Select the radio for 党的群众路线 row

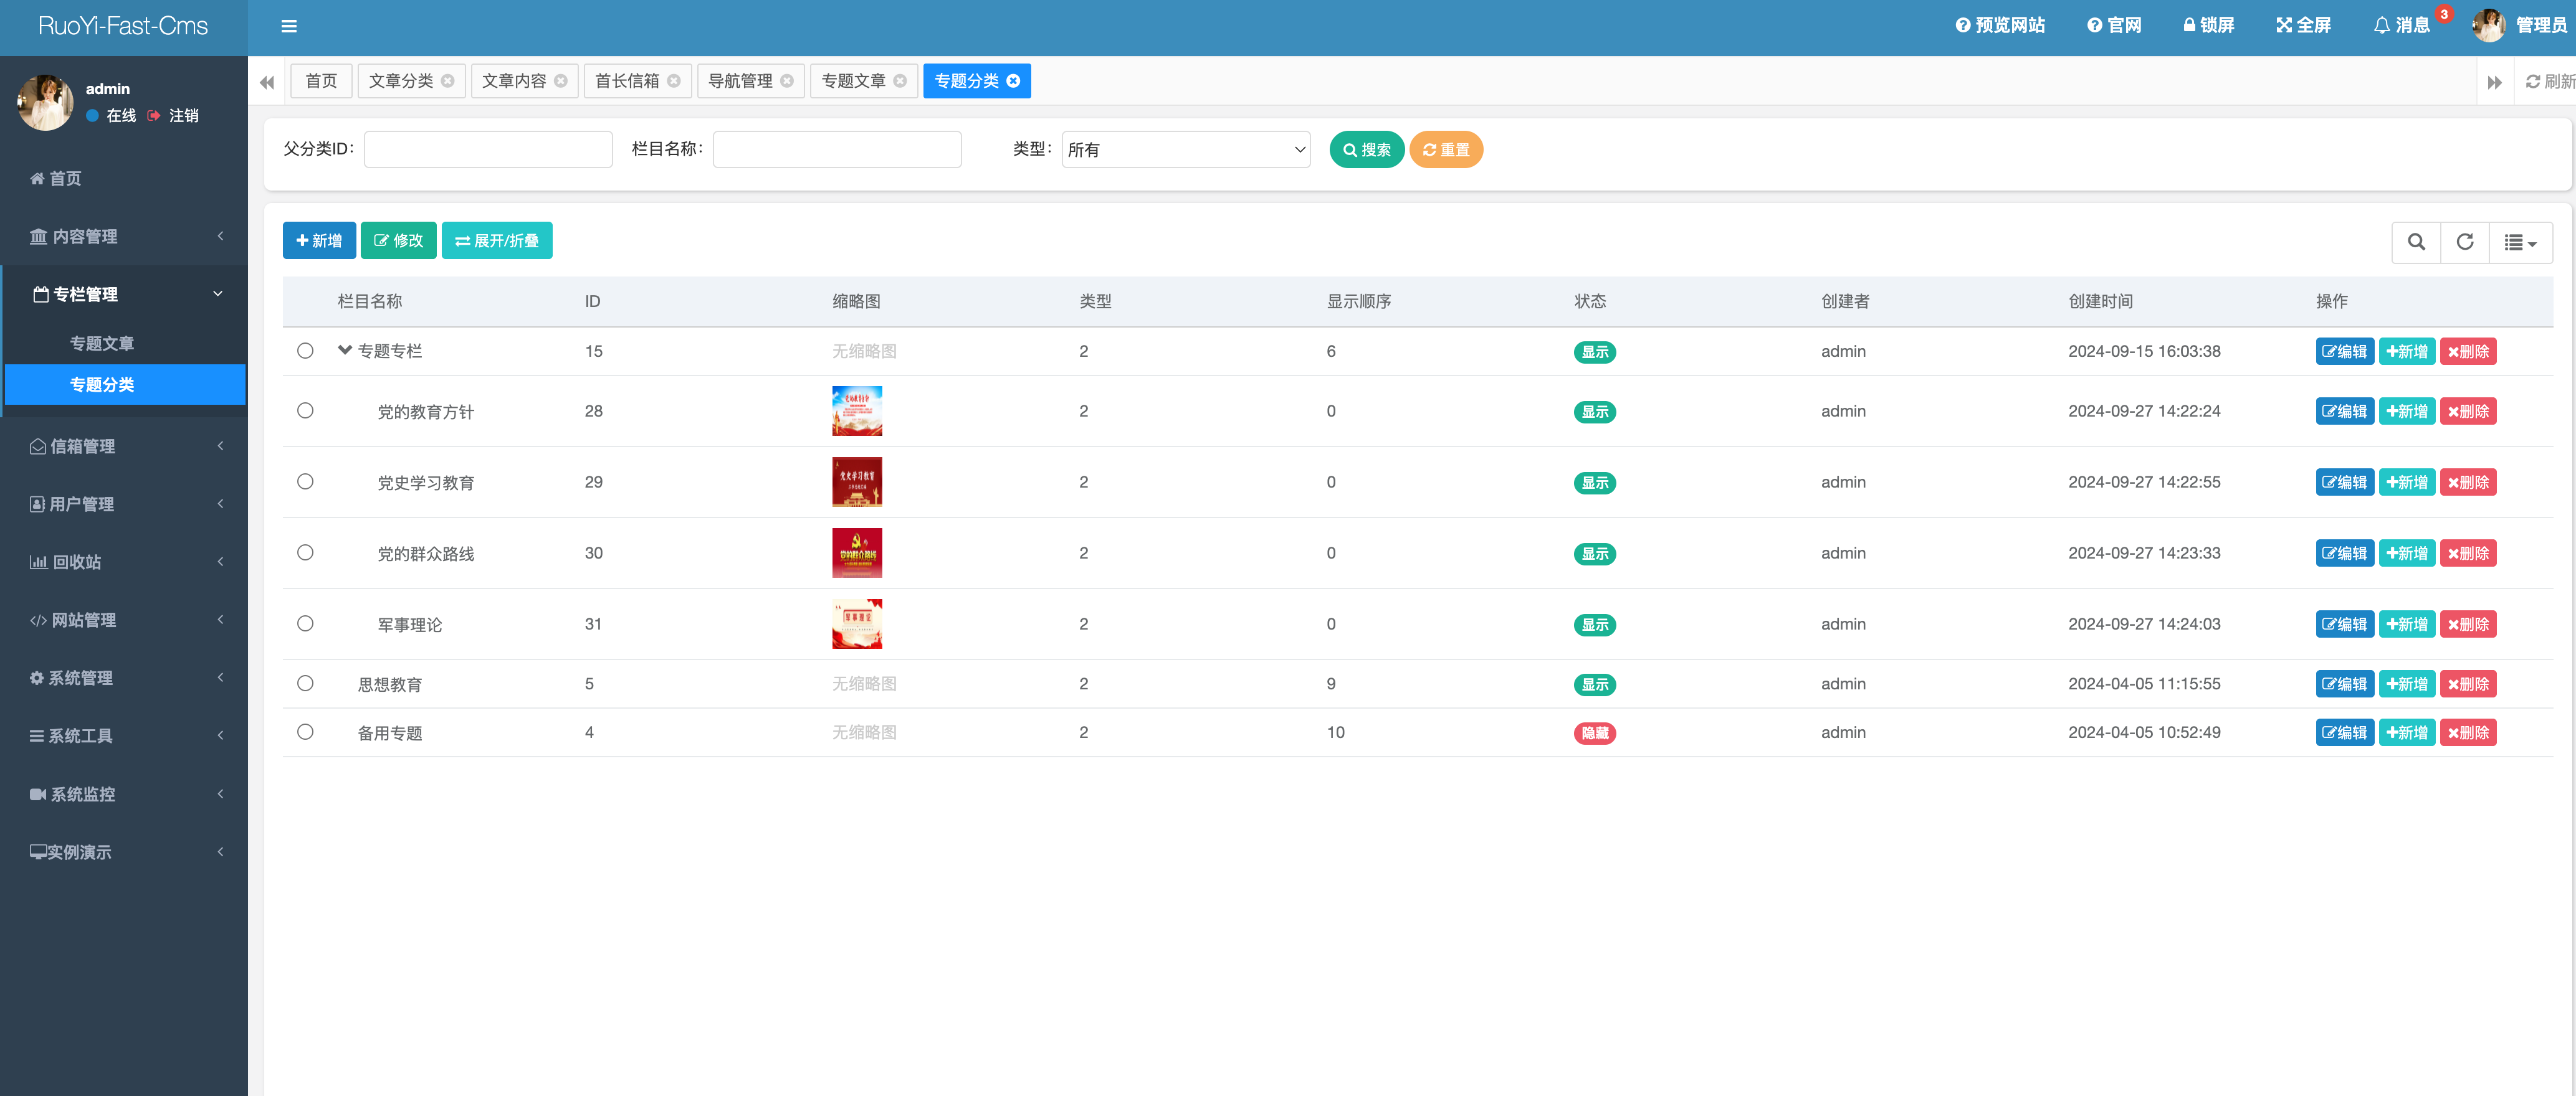click(305, 552)
